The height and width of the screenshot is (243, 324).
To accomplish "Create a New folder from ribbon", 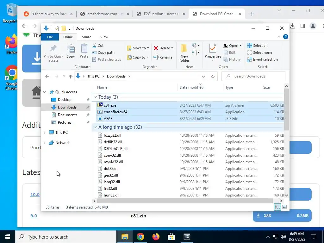I will [184, 53].
